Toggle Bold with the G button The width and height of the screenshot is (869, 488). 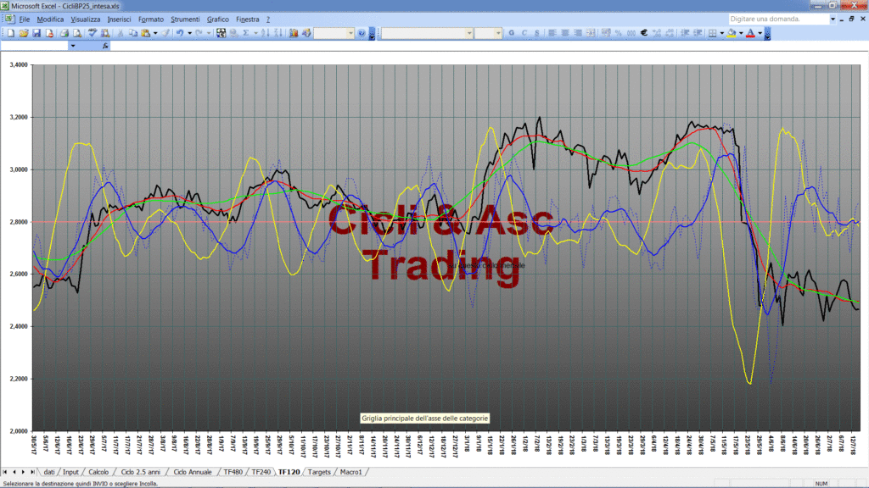(512, 33)
